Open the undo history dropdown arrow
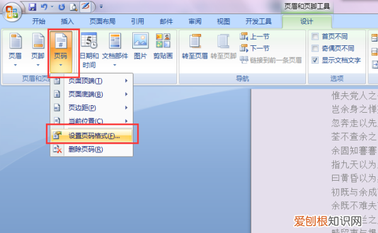378x233 pixels. pyautogui.click(x=52, y=7)
